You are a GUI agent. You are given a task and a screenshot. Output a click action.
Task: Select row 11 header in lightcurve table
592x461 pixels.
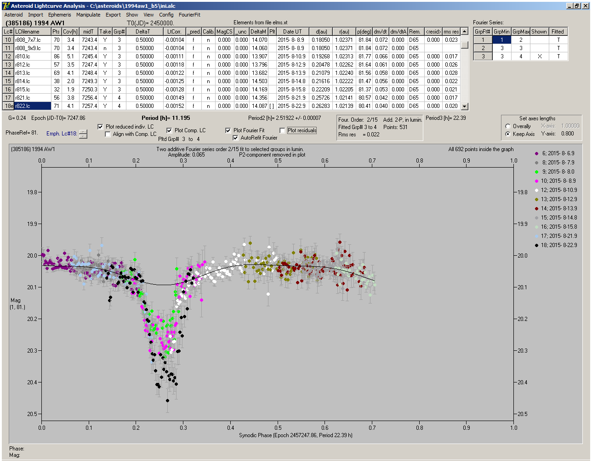click(8, 48)
